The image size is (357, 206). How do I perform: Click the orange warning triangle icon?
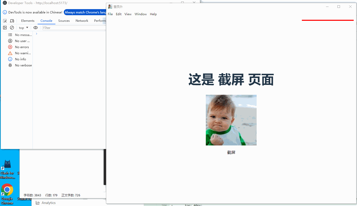10,53
